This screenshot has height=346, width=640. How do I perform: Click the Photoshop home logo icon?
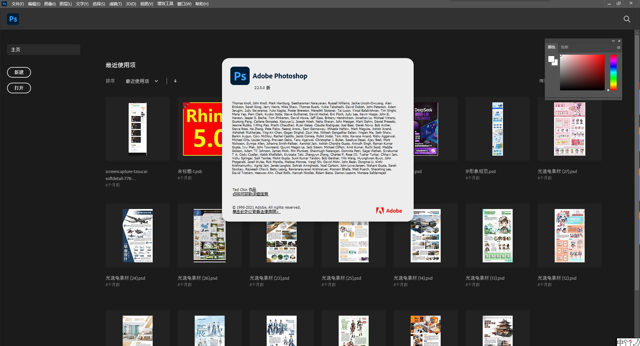click(13, 19)
